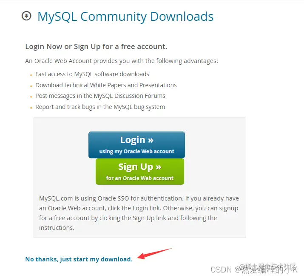Skip login with No thanks download link

click(x=79, y=259)
